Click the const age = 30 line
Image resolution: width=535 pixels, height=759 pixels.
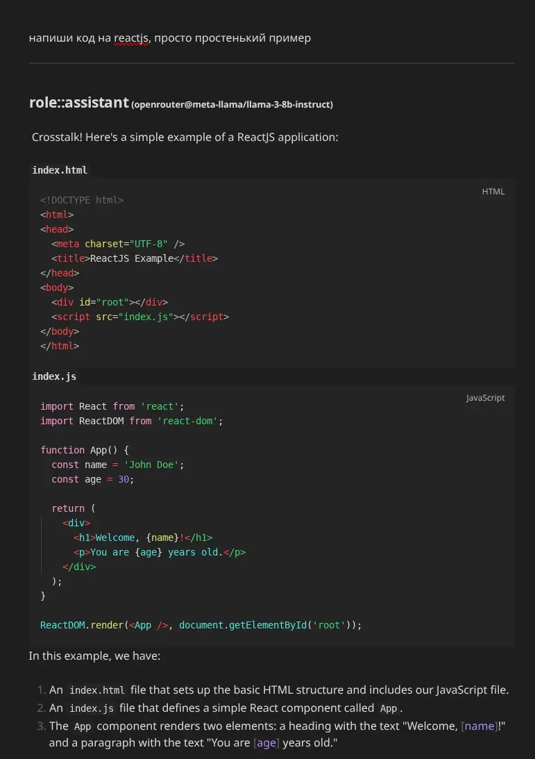click(92, 479)
